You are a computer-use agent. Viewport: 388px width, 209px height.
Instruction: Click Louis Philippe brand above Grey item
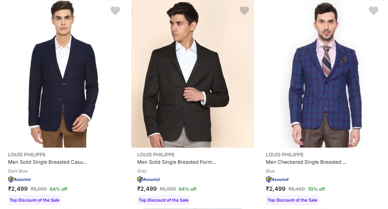pos(156,155)
